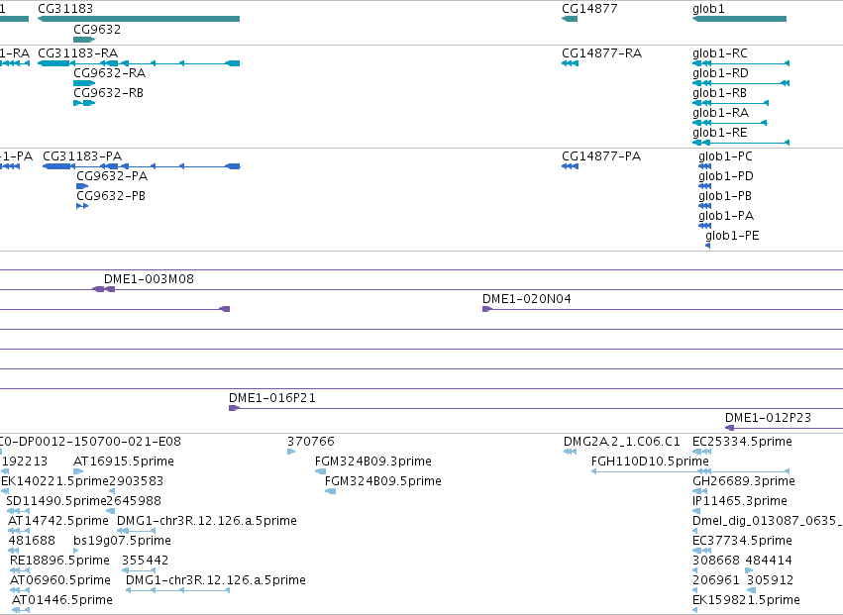
Task: Click SD11490.5prime EST label
Action: pos(56,501)
